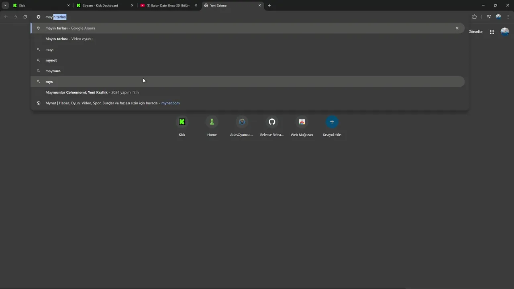
Task: Open the Web Mağazası shortcut
Action: (302, 126)
